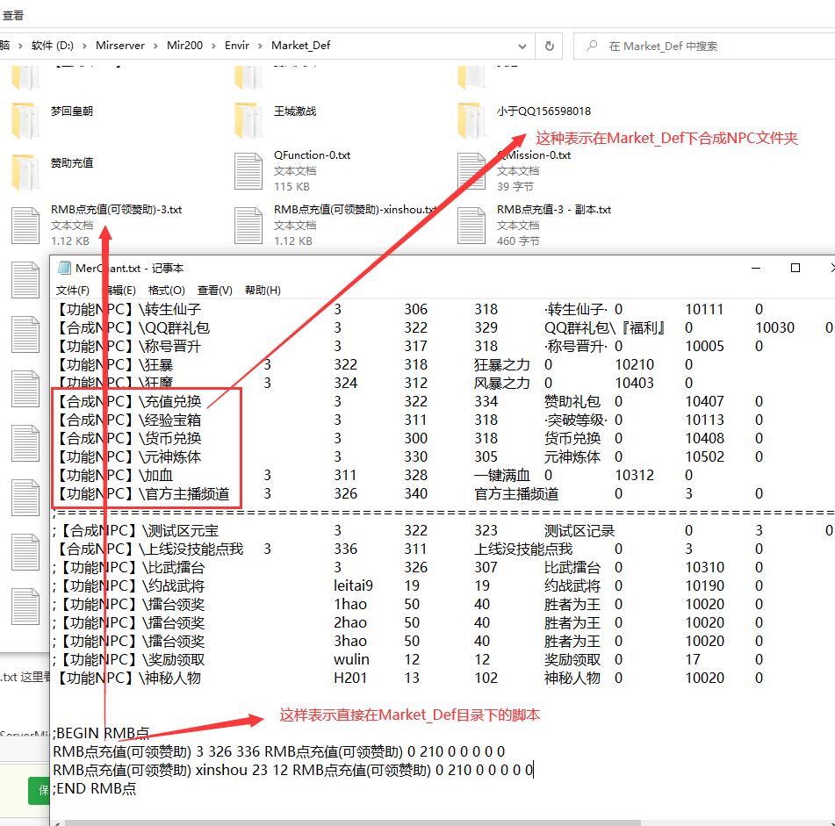This screenshot has width=835, height=826.
Task: Click the Explorer refresh button
Action: point(550,46)
